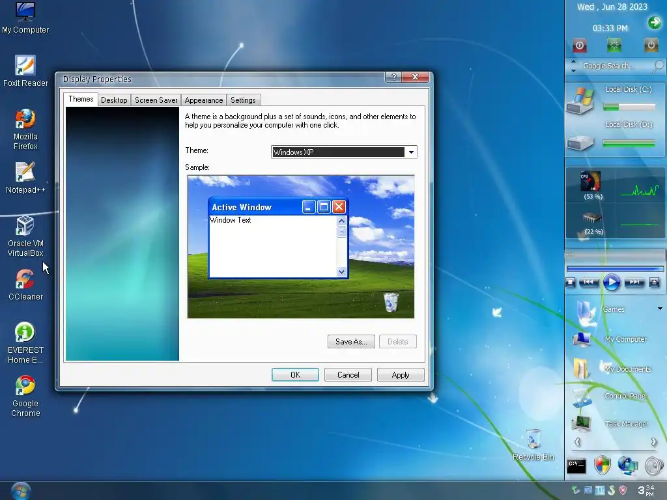Click the search engine up arrow in sidebar

(x=573, y=61)
